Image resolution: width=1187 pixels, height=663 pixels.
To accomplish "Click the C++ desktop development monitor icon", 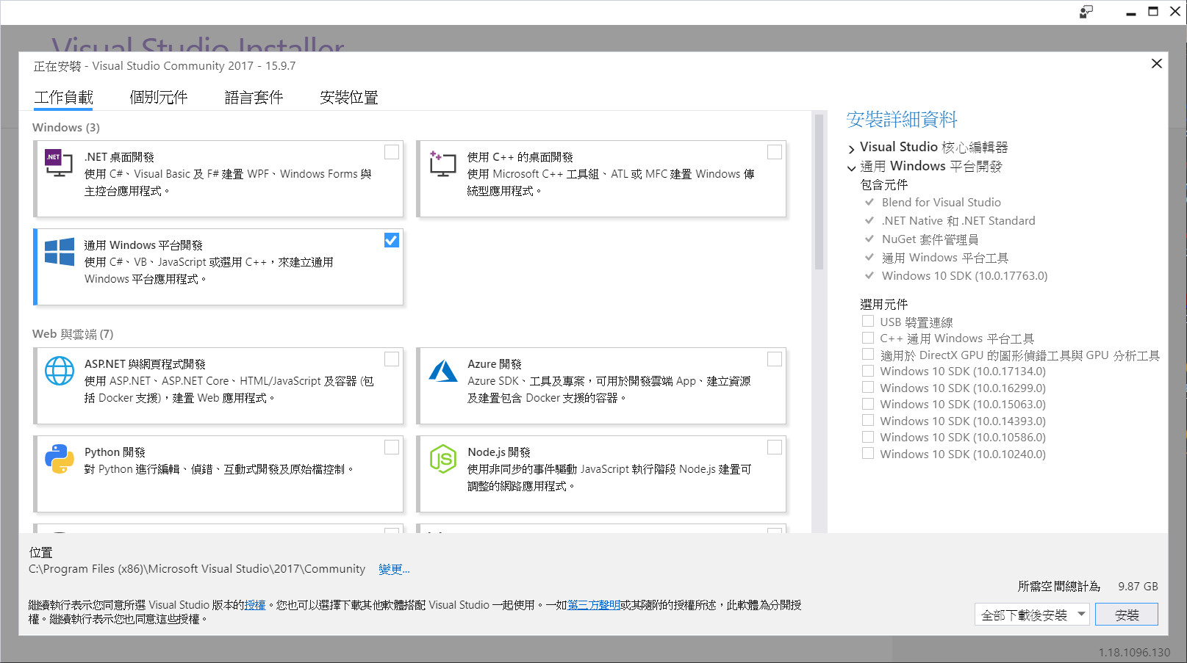I will [x=442, y=164].
